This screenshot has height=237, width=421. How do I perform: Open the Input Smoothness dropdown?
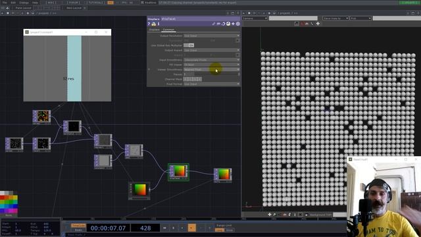click(212, 60)
